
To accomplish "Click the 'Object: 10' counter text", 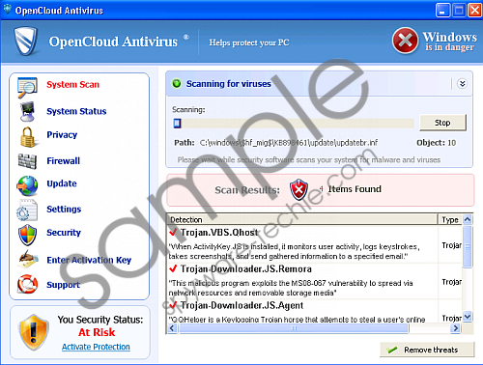I will [437, 143].
